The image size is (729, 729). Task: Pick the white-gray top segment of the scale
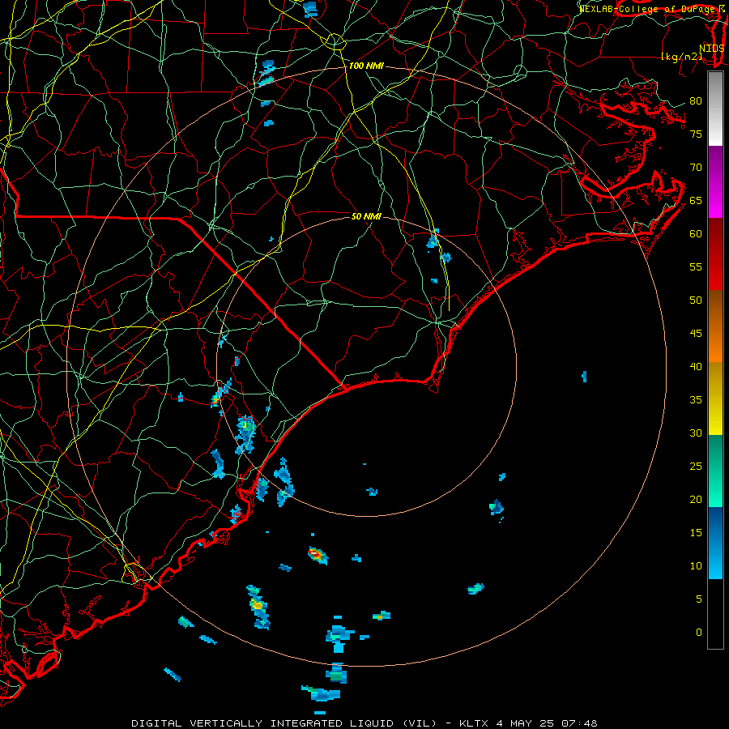[x=715, y=109]
